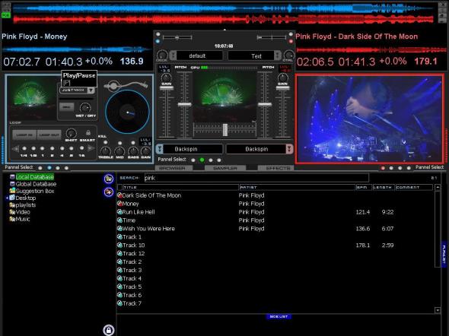Click the add folder icon beside Local DataBase
Image resolution: width=449 pixels, height=336 pixels.
pyautogui.click(x=109, y=179)
